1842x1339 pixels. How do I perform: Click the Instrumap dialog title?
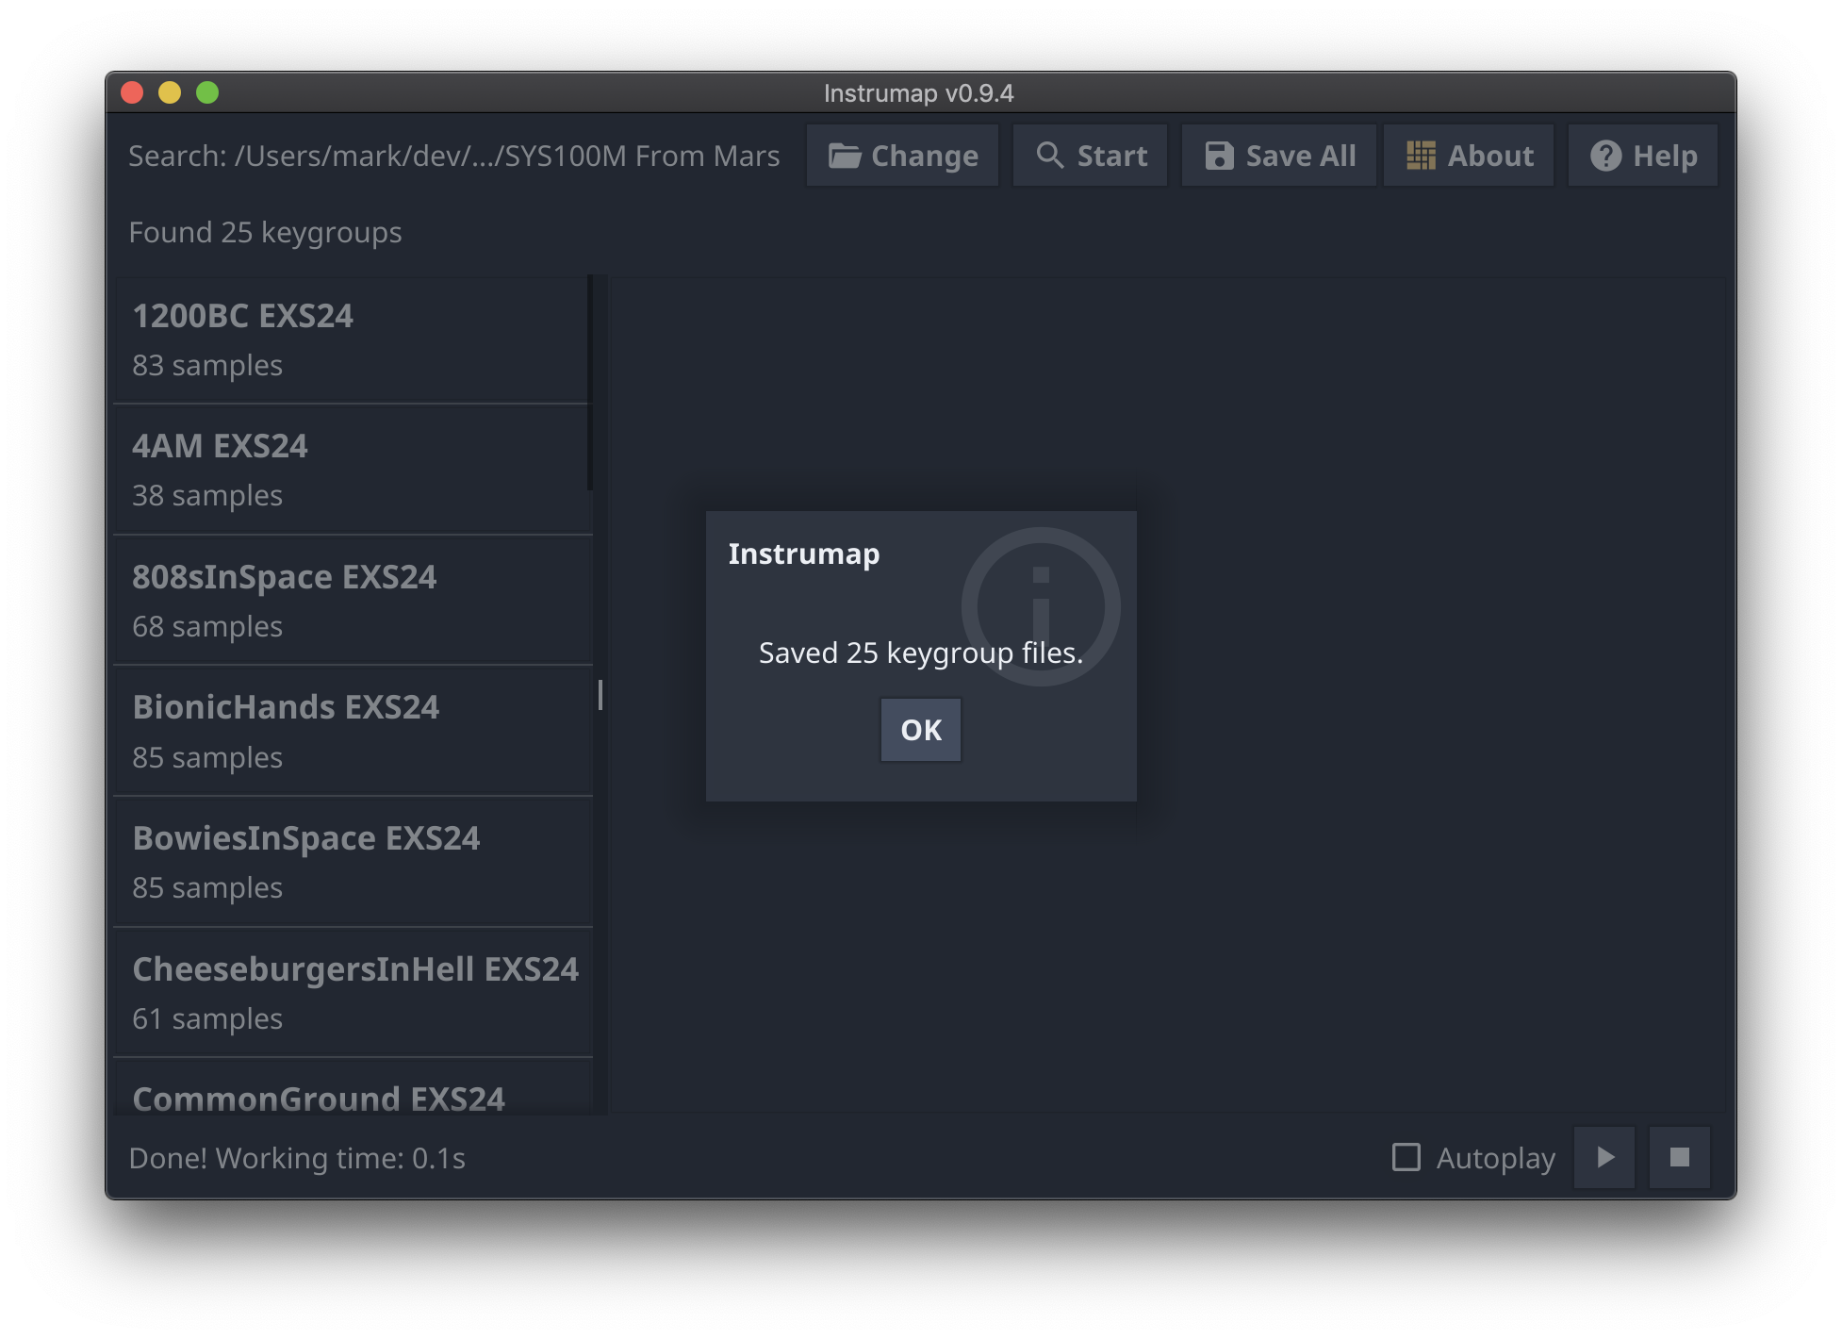[x=804, y=554]
